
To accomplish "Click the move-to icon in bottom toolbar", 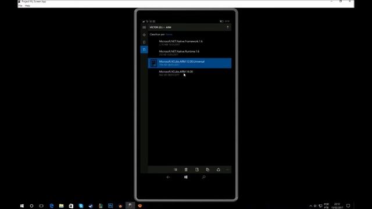I will click(197, 170).
